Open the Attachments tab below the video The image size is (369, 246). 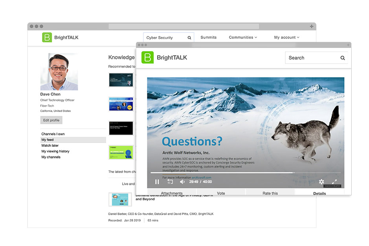pos(172,193)
